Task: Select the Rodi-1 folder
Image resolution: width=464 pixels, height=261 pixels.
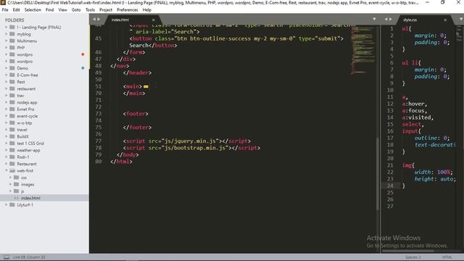Action: 23,157
